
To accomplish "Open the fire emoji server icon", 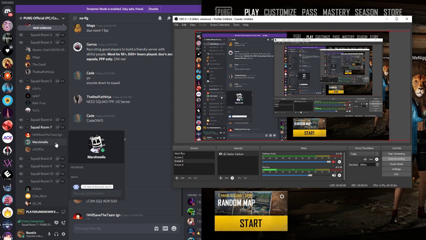I will 7,212.
